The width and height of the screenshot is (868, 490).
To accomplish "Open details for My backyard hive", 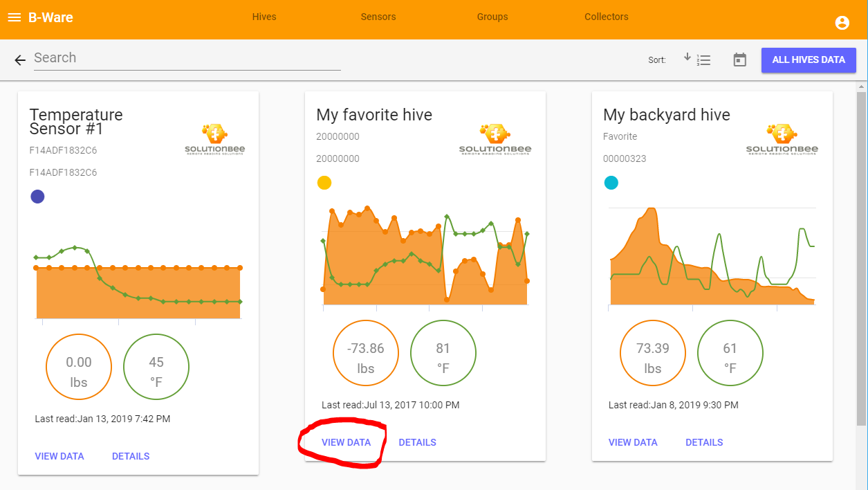I will [704, 442].
